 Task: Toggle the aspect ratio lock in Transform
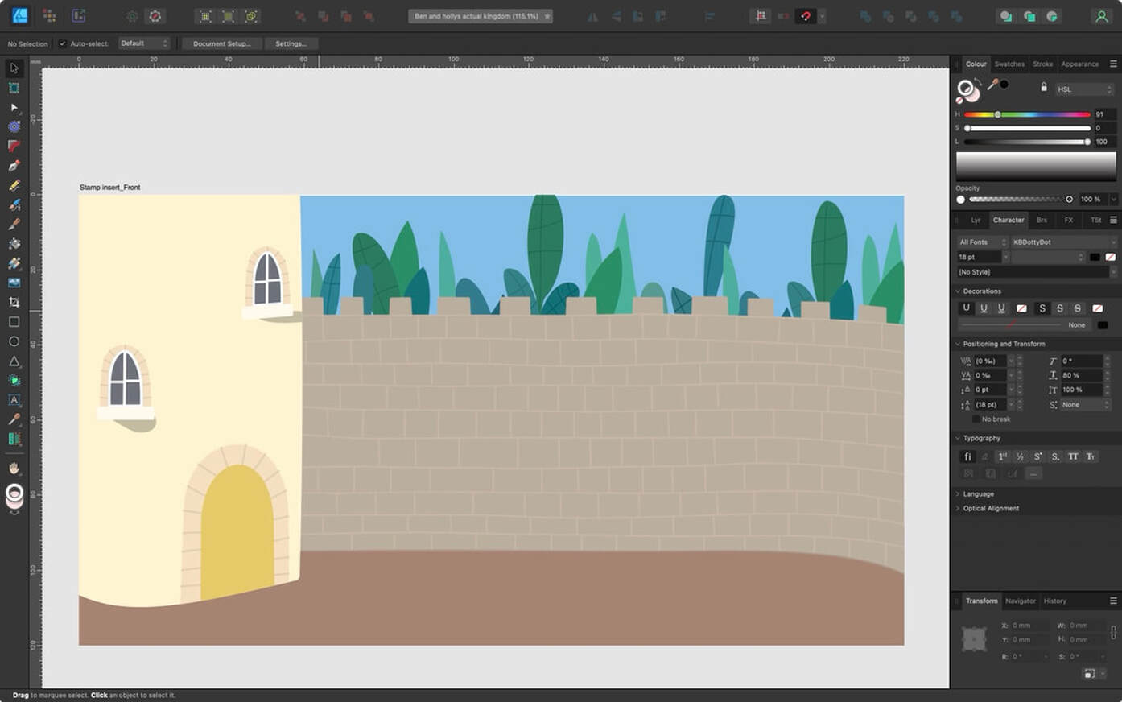pos(1113,632)
